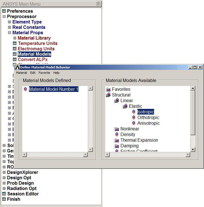Select Orthotropic material model
The image size is (204, 207).
click(148, 118)
